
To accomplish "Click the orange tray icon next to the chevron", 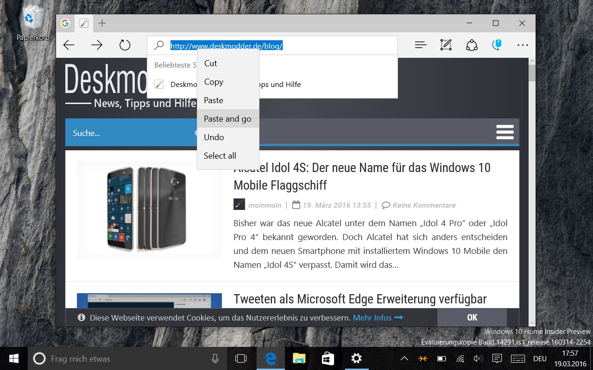I will pos(423,358).
